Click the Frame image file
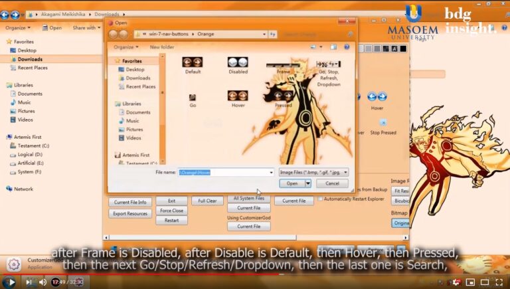The width and height of the screenshot is (510, 289). click(x=283, y=66)
